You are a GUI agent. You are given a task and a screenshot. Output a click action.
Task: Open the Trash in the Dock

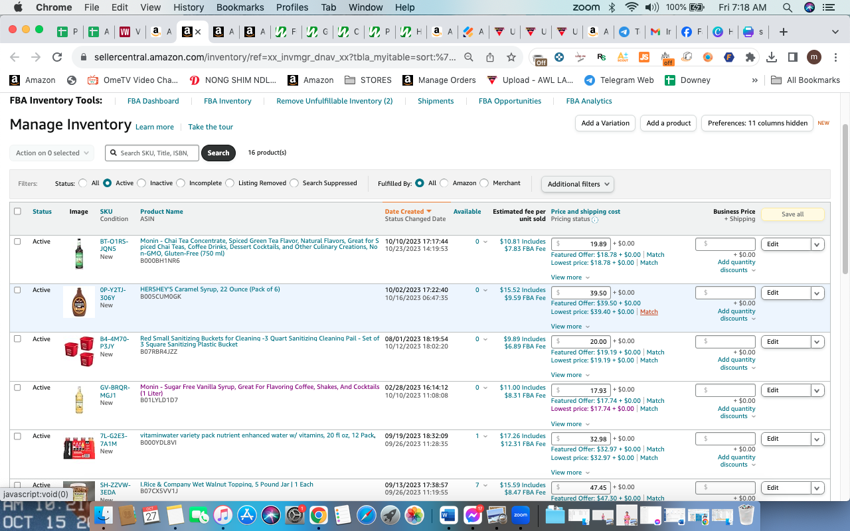[x=746, y=515]
